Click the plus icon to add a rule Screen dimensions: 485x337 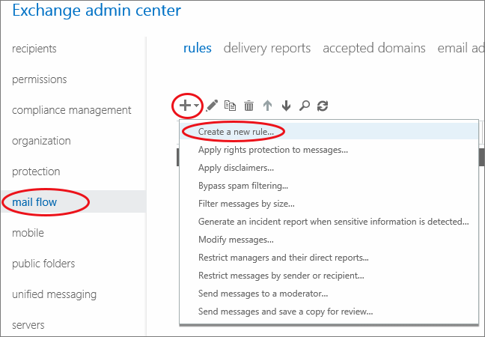(184, 106)
